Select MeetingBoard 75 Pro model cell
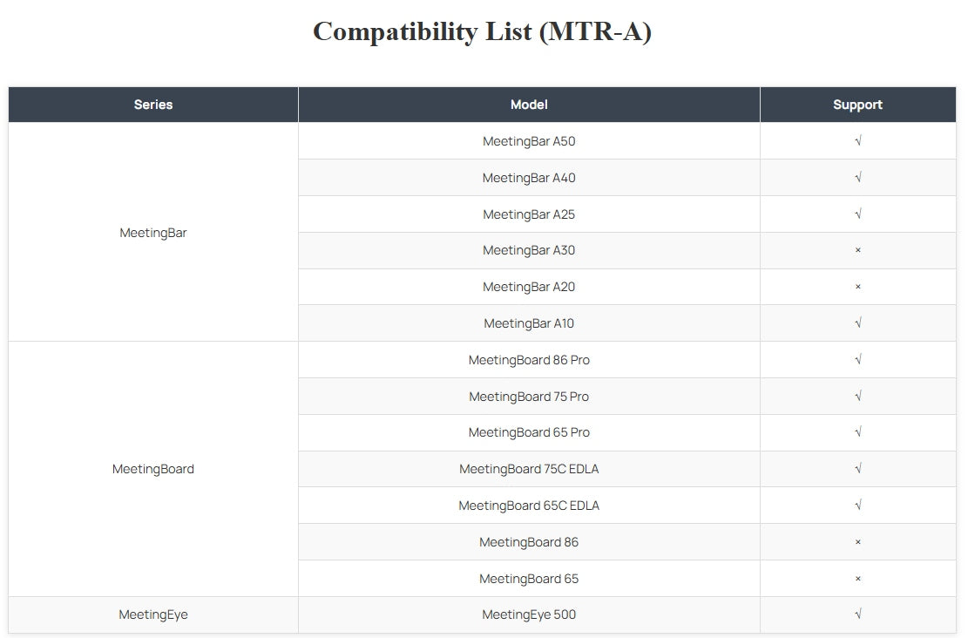This screenshot has height=638, width=968. point(529,396)
